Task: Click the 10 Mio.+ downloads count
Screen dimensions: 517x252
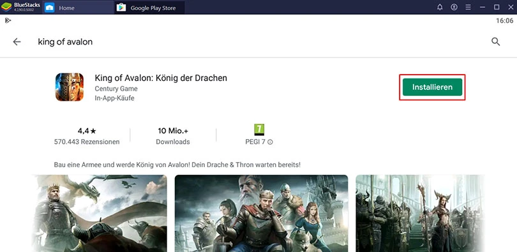Action: click(x=173, y=131)
